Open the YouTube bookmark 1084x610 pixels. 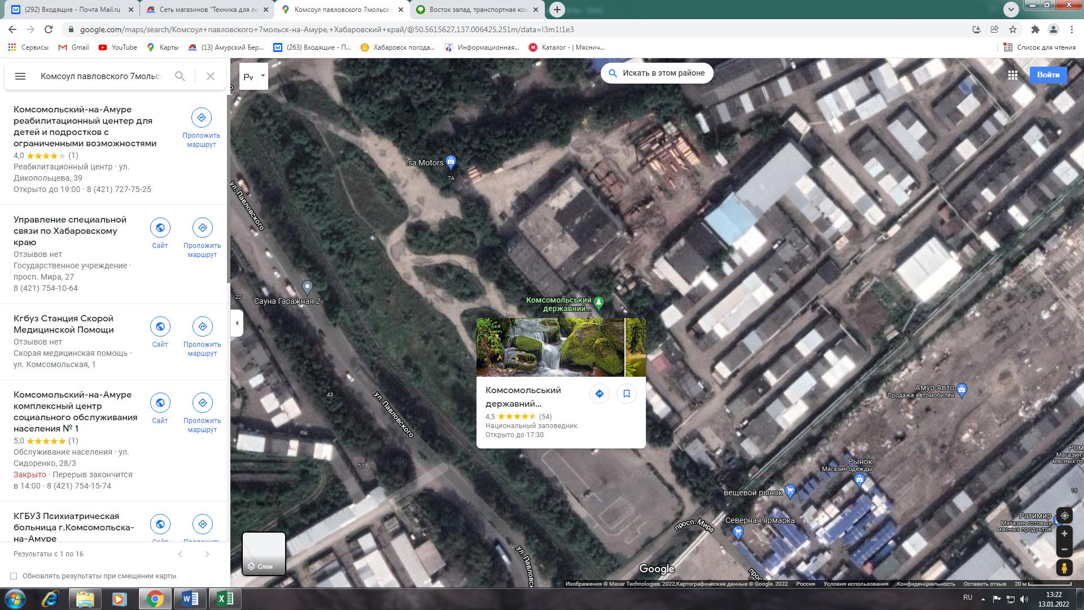pyautogui.click(x=118, y=47)
